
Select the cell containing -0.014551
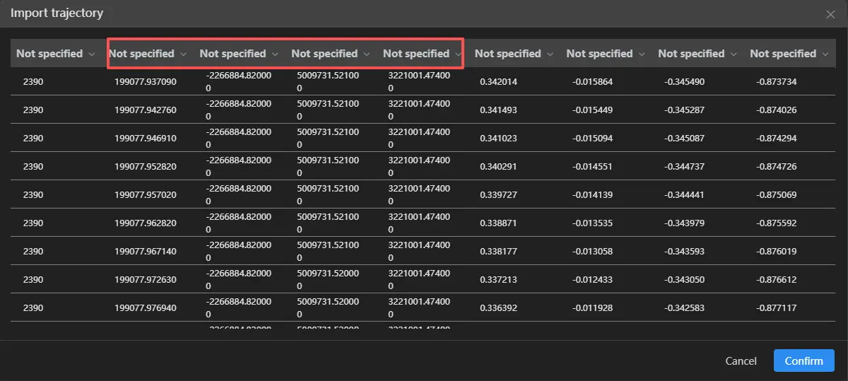click(592, 167)
